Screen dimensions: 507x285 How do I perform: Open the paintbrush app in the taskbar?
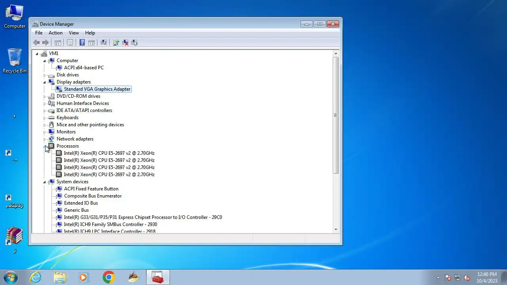click(x=133, y=277)
